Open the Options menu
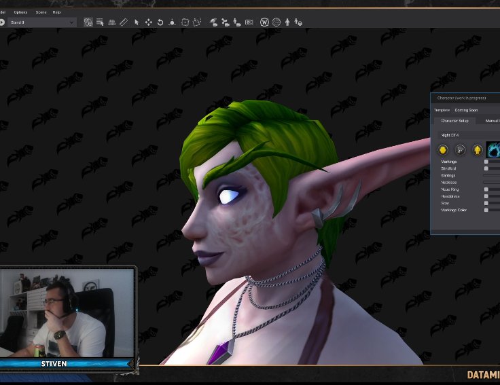500x385 pixels. coord(21,12)
